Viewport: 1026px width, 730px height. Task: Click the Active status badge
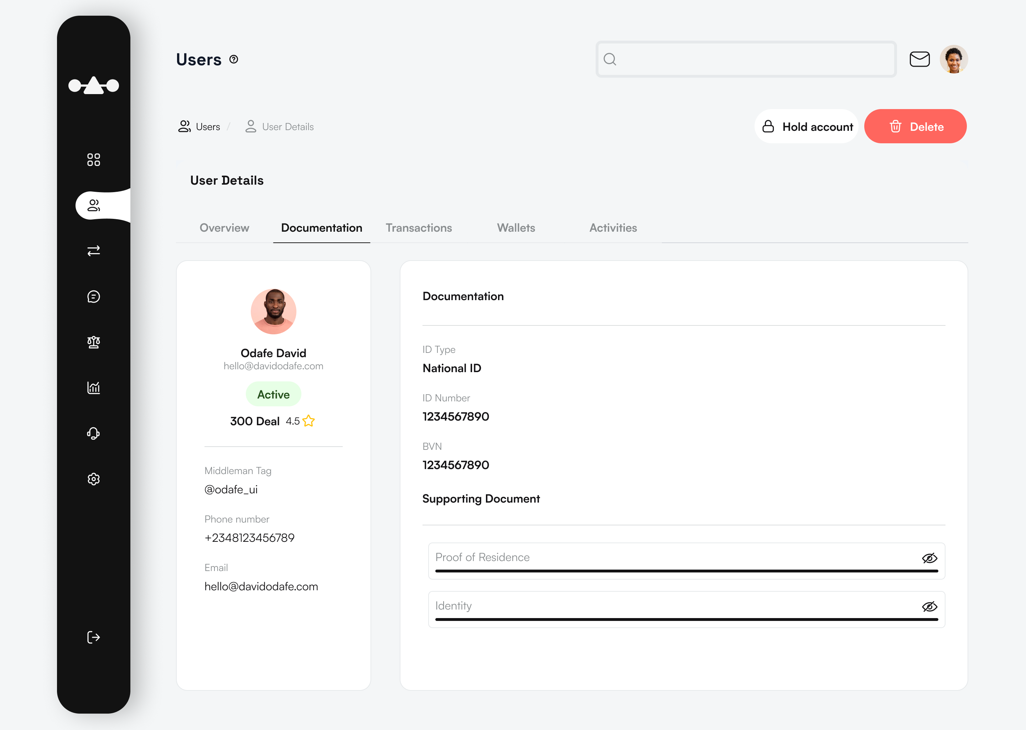[274, 394]
